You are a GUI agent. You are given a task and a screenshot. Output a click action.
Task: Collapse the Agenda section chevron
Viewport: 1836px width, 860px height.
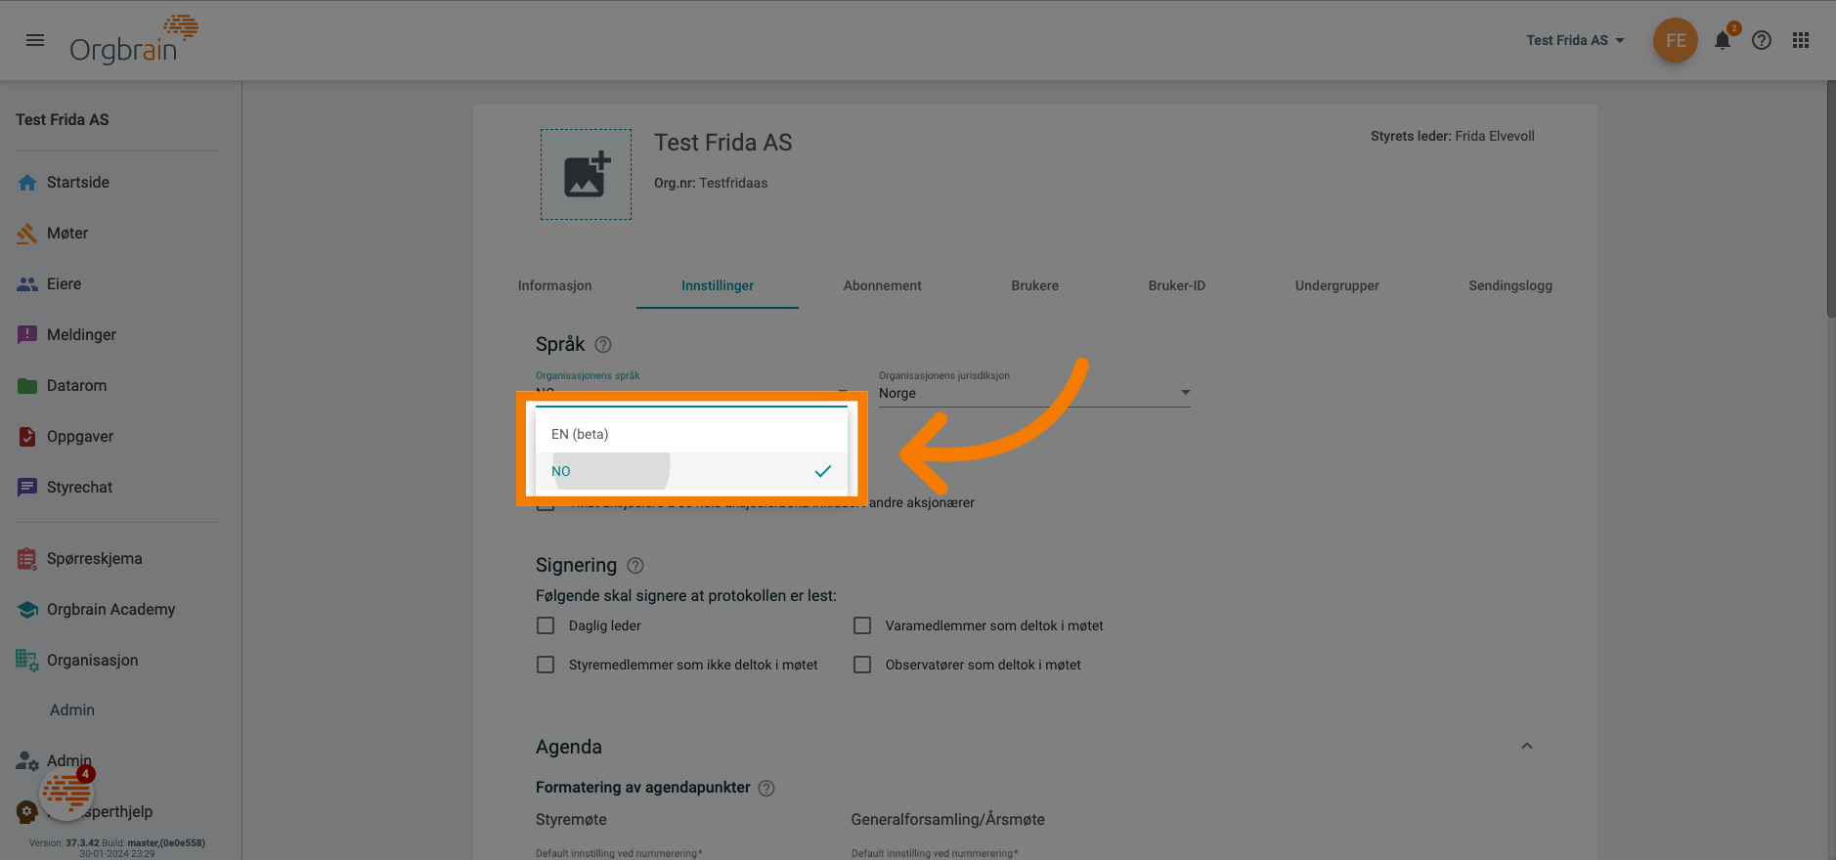pos(1526,746)
